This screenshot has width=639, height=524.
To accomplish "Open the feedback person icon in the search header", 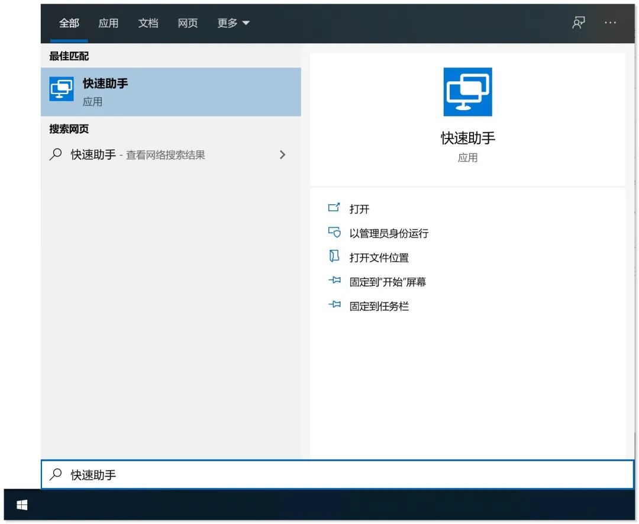I will [578, 22].
